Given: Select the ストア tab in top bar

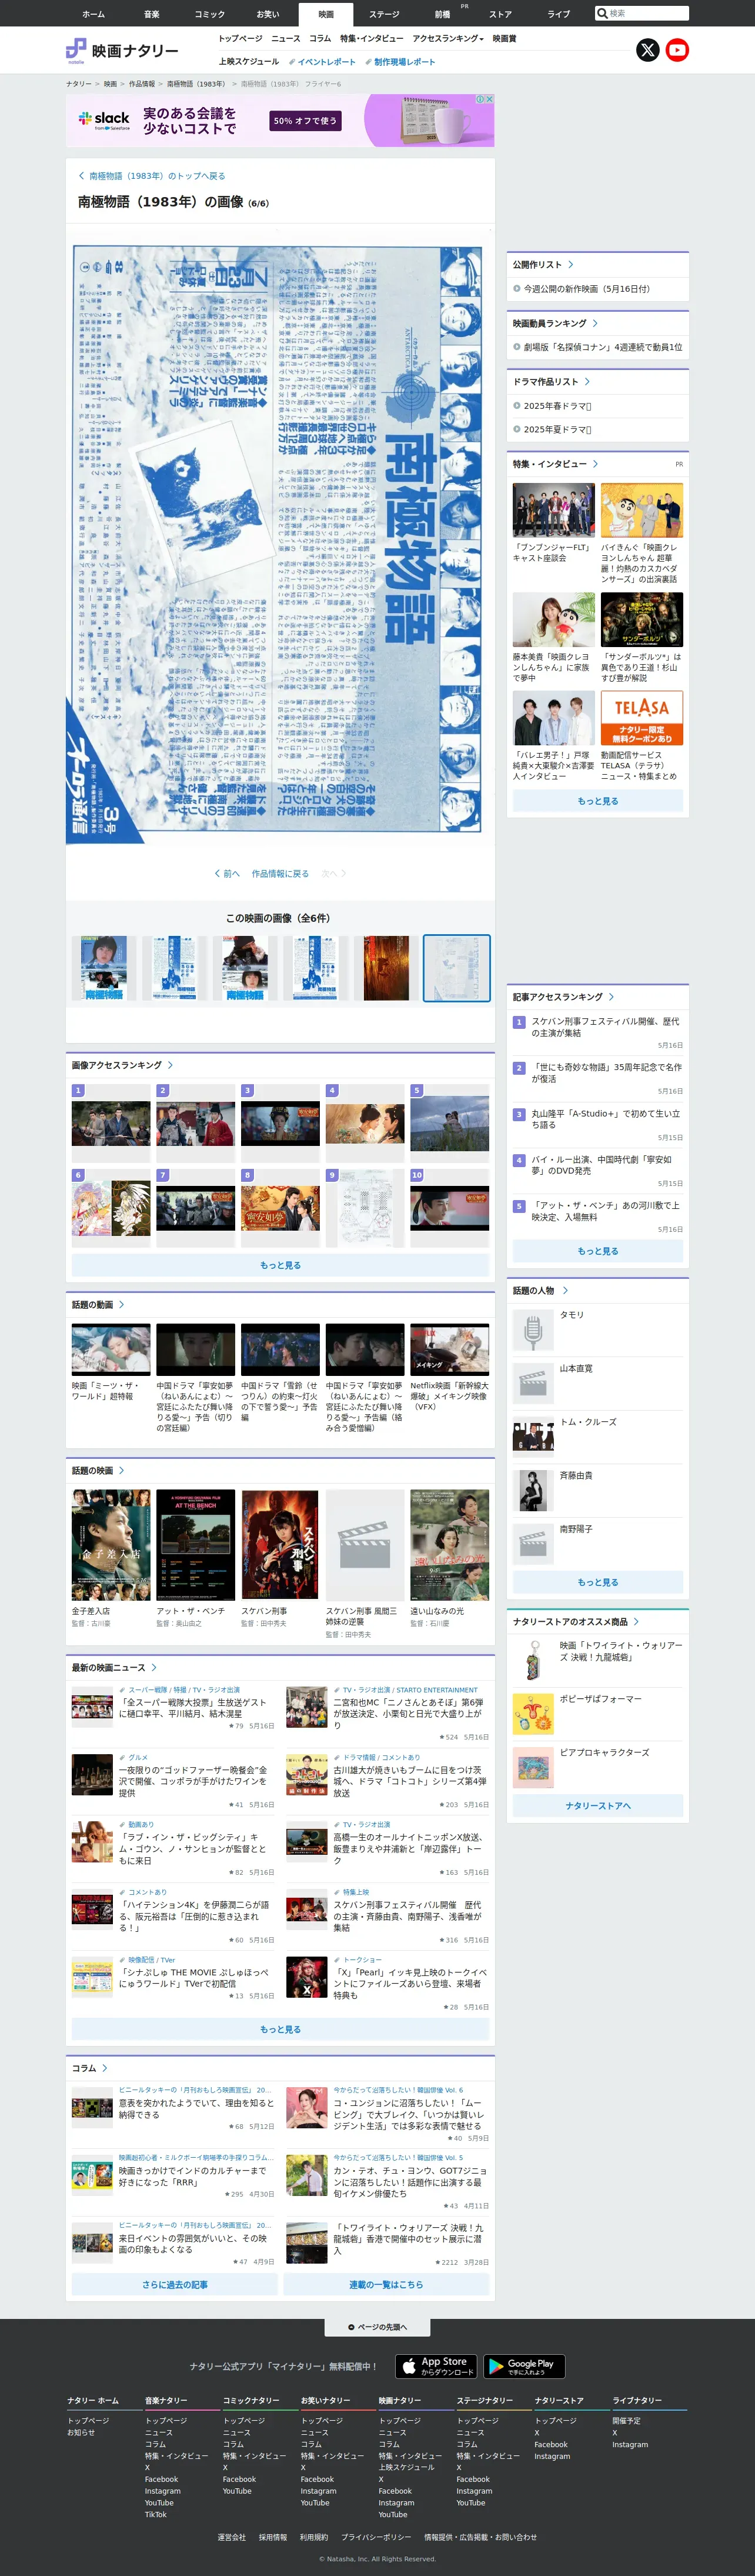Looking at the screenshot, I should click(x=500, y=14).
